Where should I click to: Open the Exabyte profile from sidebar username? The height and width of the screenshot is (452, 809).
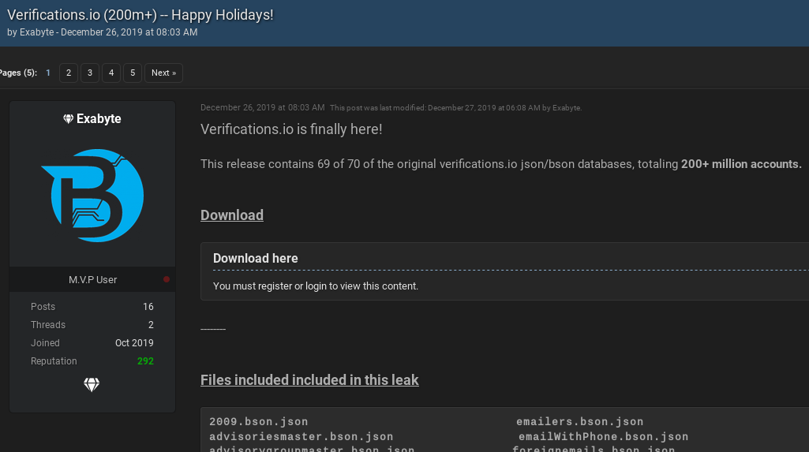tap(99, 119)
